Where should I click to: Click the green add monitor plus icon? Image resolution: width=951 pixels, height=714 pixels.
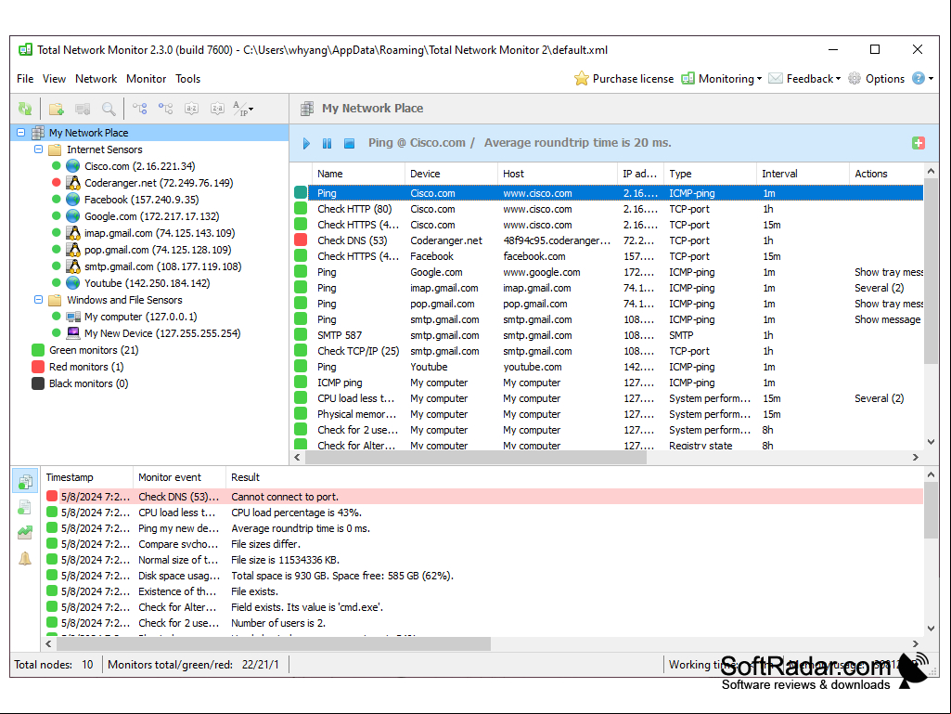click(919, 143)
